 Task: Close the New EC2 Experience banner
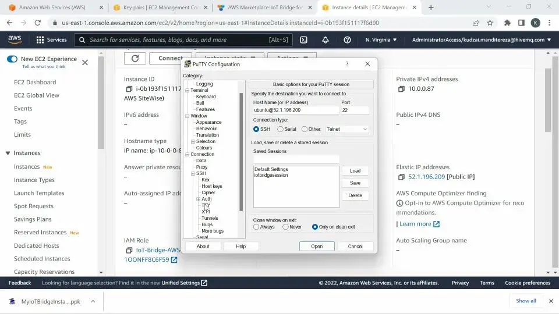85,63
